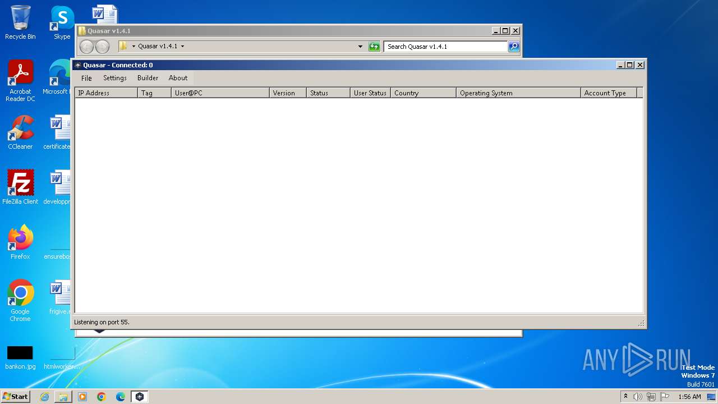
Task: Sort by IP Address column header
Action: [x=106, y=93]
